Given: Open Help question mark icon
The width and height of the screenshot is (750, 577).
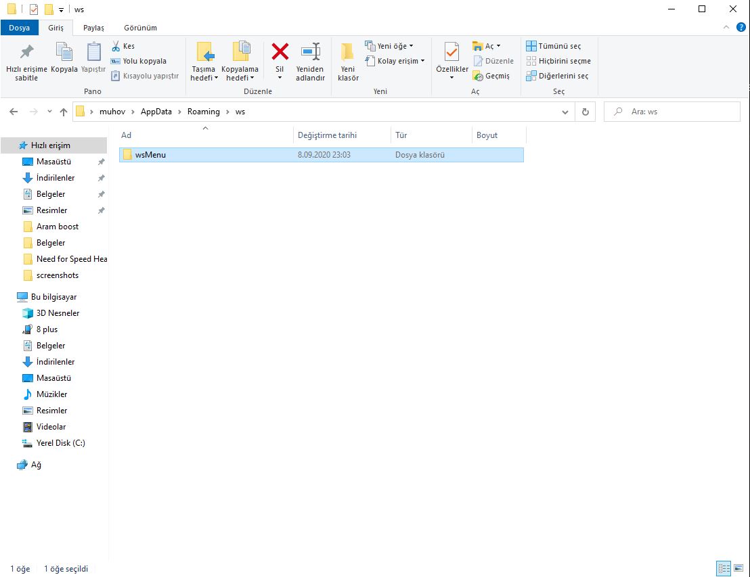Looking at the screenshot, I should click(741, 27).
